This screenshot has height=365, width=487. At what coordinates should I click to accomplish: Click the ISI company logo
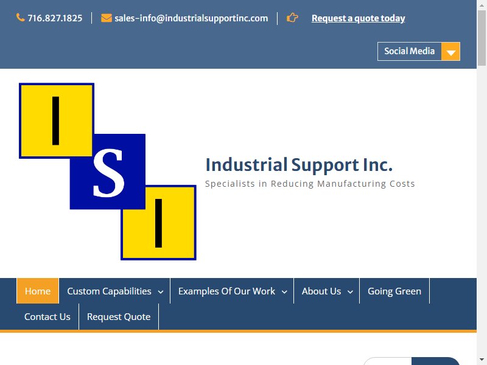108,172
